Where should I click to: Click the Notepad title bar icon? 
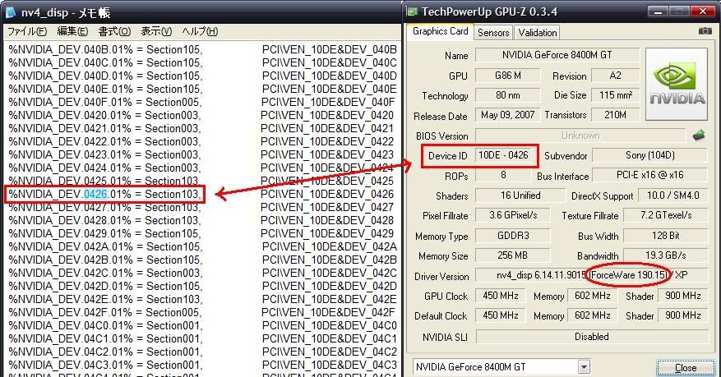tap(10, 12)
